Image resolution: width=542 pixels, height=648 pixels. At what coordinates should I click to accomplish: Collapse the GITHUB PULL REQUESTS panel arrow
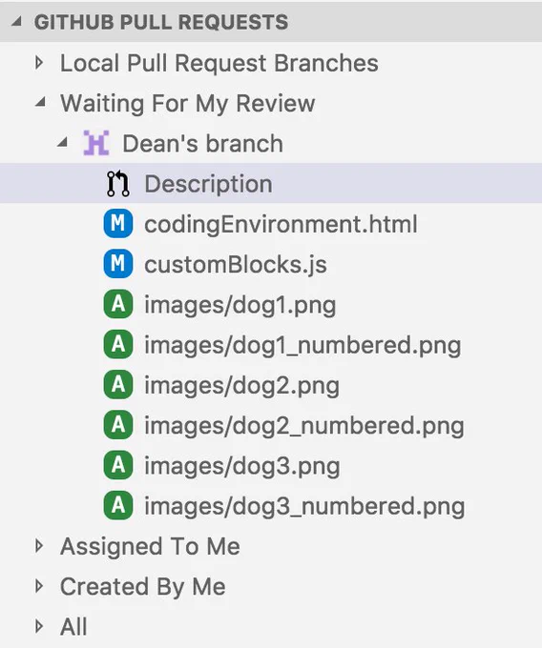pyautogui.click(x=17, y=22)
